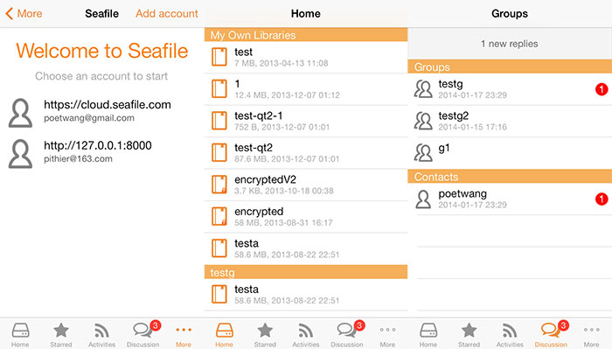Open Activities tab in accounts screen
Screen dimensions: 612x349
click(x=102, y=334)
